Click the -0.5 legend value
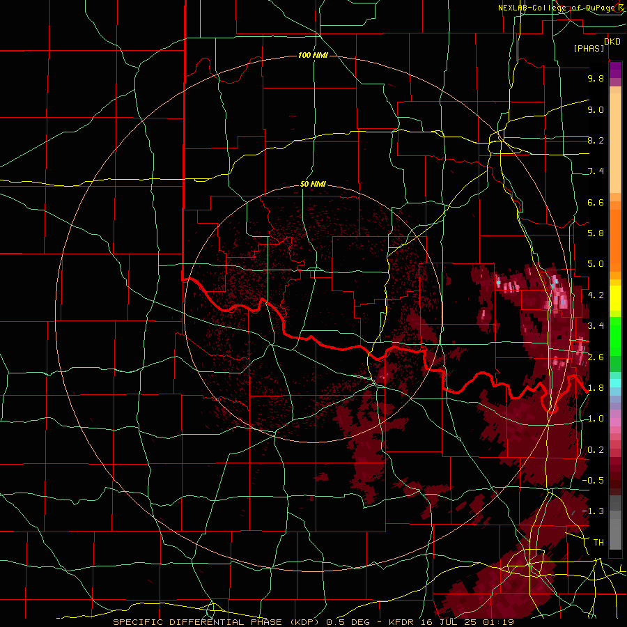 pyautogui.click(x=593, y=480)
